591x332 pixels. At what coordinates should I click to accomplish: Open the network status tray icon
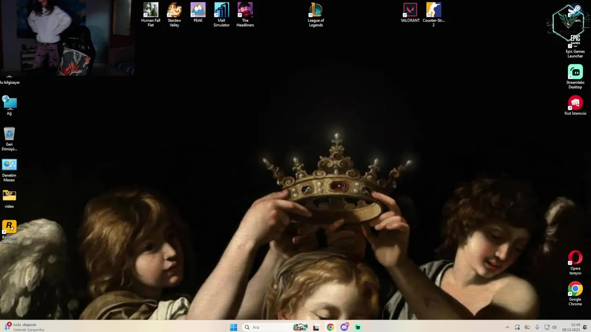[x=547, y=327]
